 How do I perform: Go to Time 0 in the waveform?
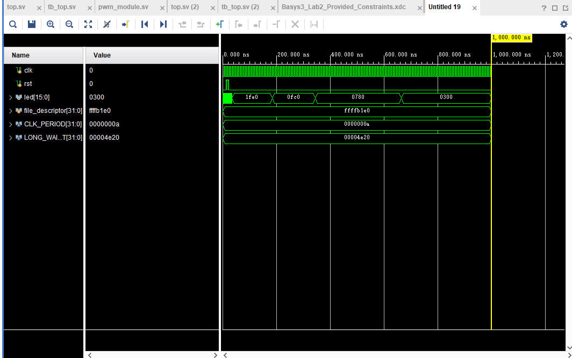145,24
